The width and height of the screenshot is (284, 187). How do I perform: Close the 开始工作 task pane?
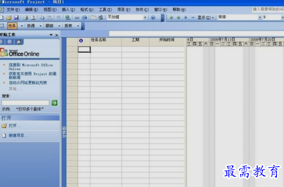[57, 35]
